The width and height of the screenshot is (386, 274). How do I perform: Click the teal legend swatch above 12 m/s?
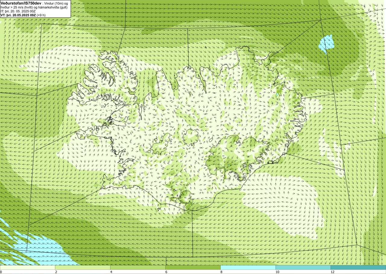pos(358,268)
